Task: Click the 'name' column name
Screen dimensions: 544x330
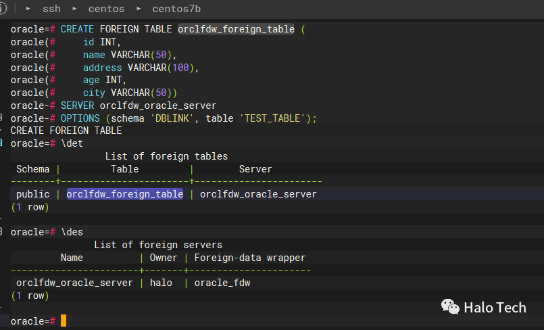Action: click(x=94, y=55)
